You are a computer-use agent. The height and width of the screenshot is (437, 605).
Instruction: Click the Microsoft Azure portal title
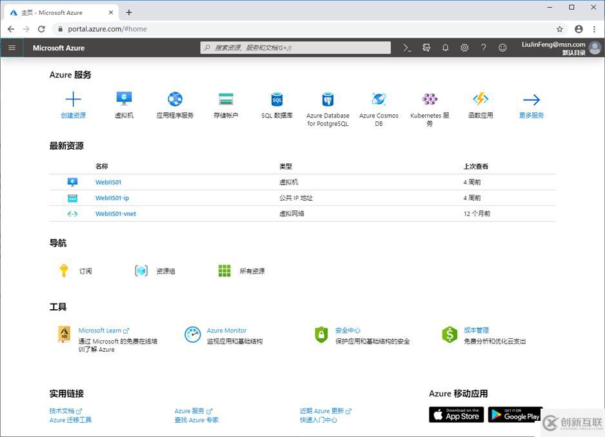coord(59,48)
